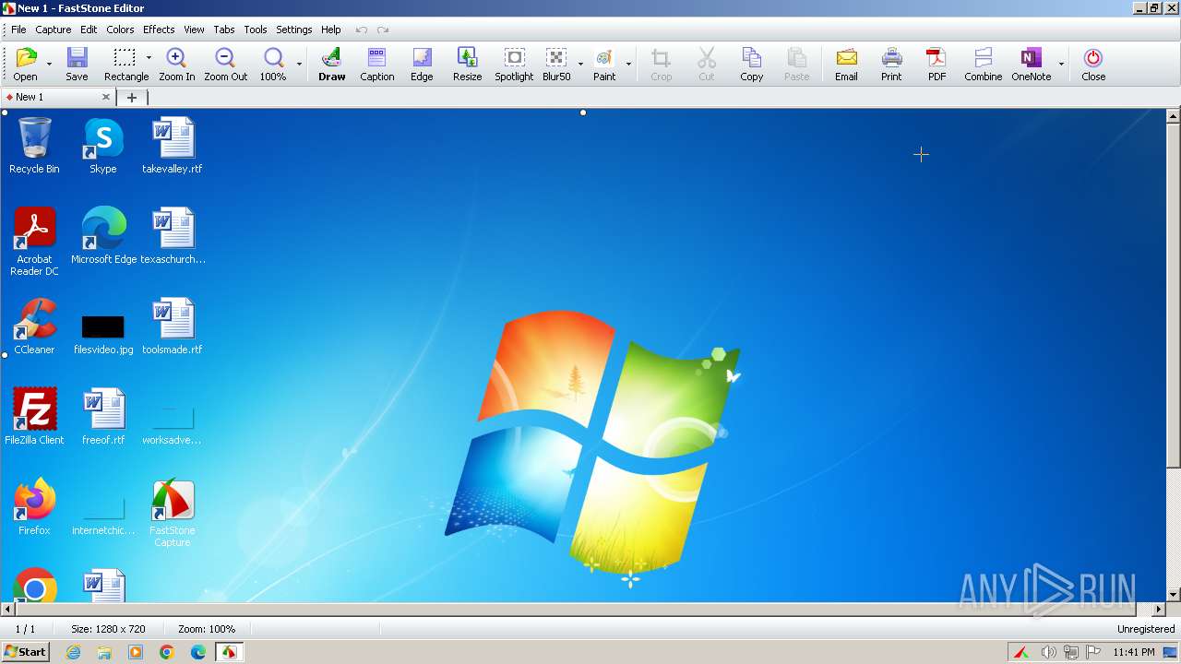The height and width of the screenshot is (664, 1181).
Task: Click the vertical scrollbar up arrow
Action: click(1174, 116)
